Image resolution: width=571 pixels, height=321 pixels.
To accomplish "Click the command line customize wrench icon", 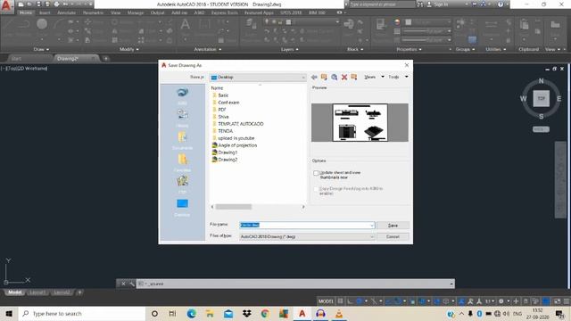I will [x=132, y=284].
